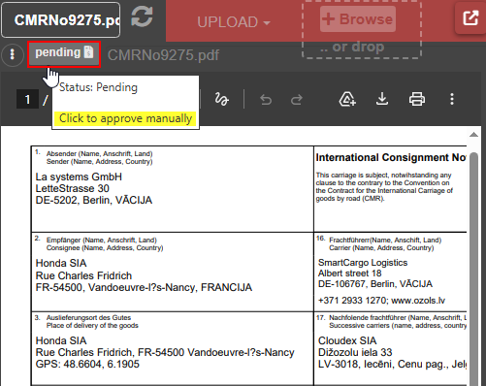Click 'La systems GmbH' sender text
Viewport: 486px width, 386px height.
79,177
